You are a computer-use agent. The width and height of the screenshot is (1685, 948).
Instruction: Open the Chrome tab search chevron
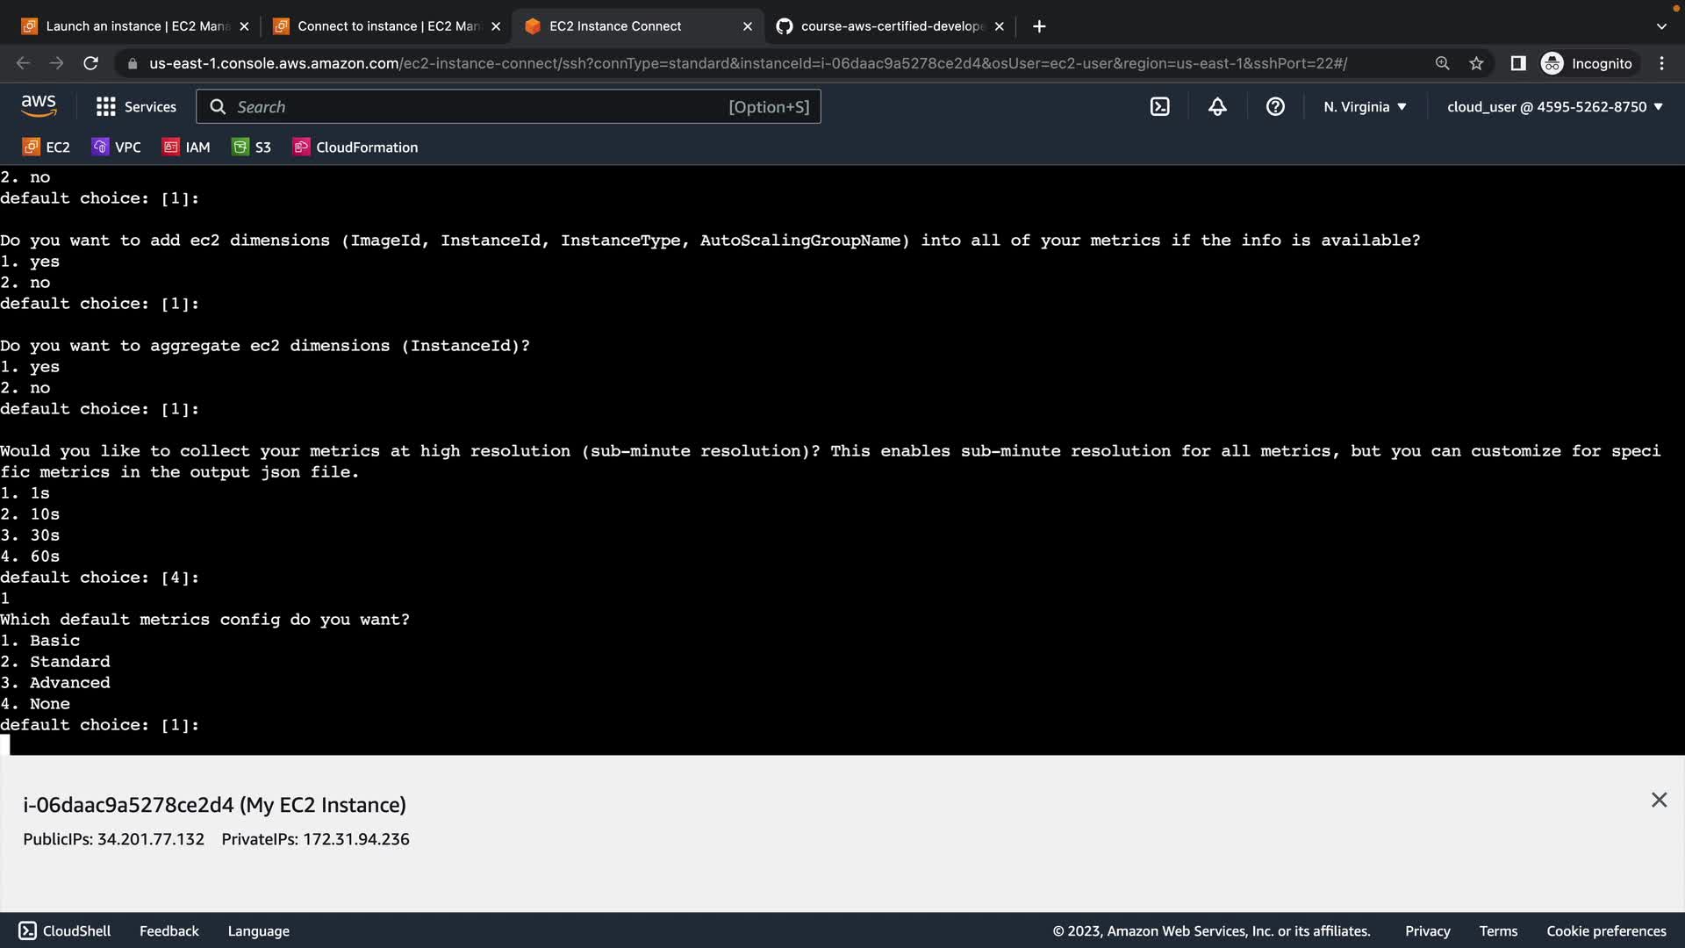click(1660, 26)
